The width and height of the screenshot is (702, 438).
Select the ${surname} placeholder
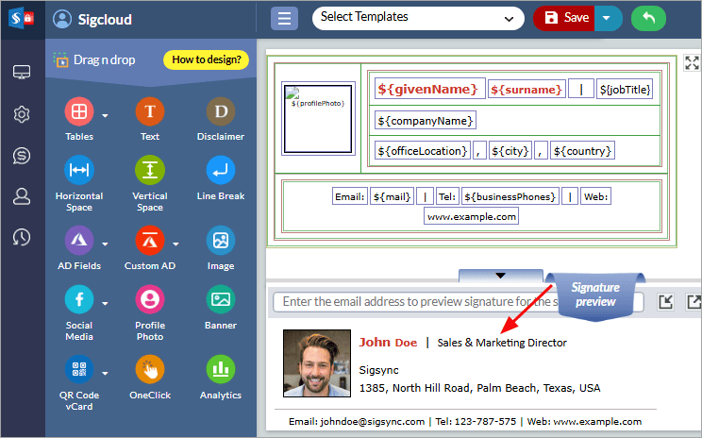526,90
